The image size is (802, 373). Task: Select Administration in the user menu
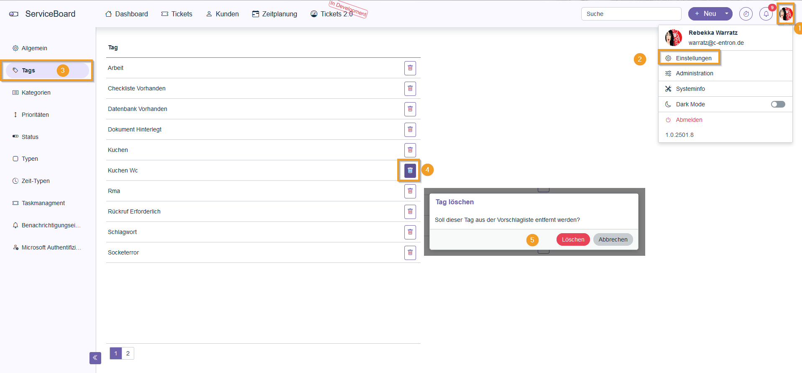[694, 73]
